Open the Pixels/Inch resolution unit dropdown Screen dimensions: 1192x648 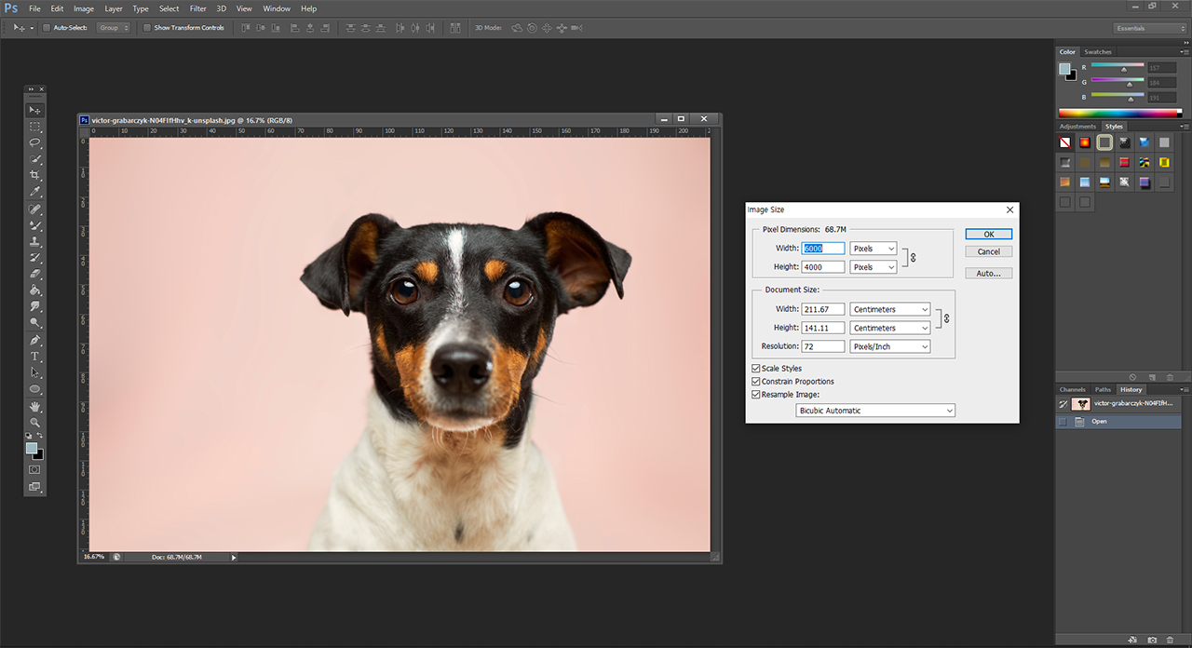coord(889,346)
